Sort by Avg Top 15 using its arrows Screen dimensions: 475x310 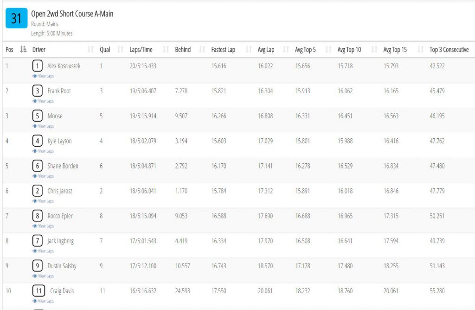[420, 49]
